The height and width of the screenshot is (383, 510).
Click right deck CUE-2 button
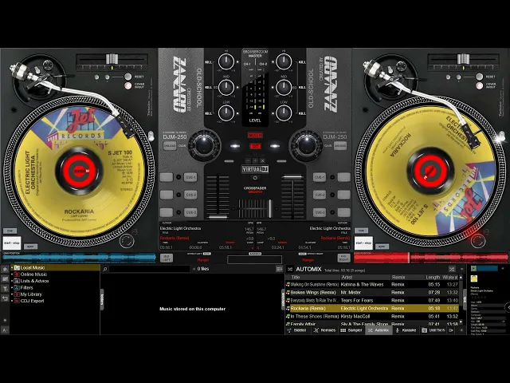point(320,195)
